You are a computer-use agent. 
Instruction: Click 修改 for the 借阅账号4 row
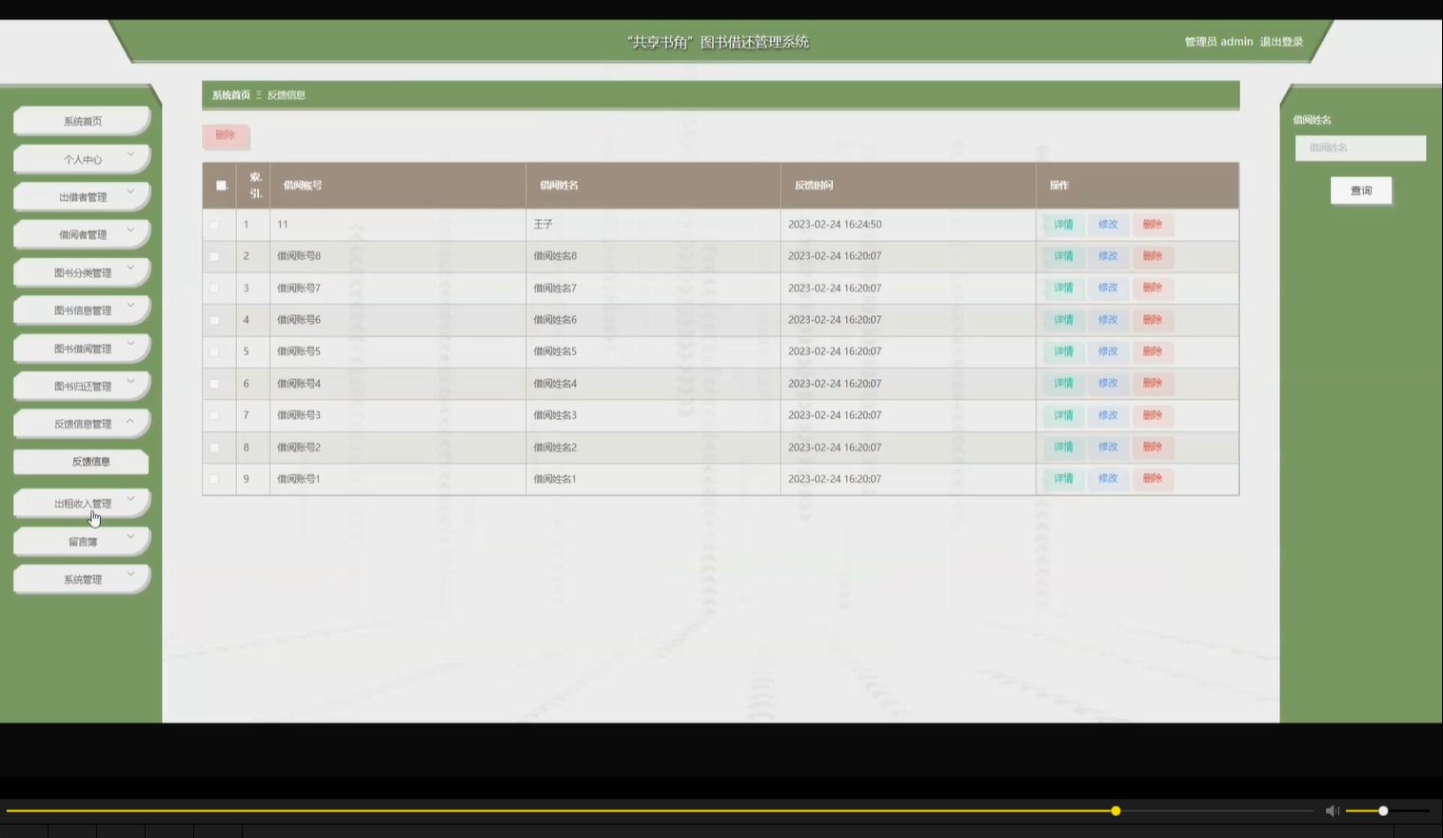1108,383
